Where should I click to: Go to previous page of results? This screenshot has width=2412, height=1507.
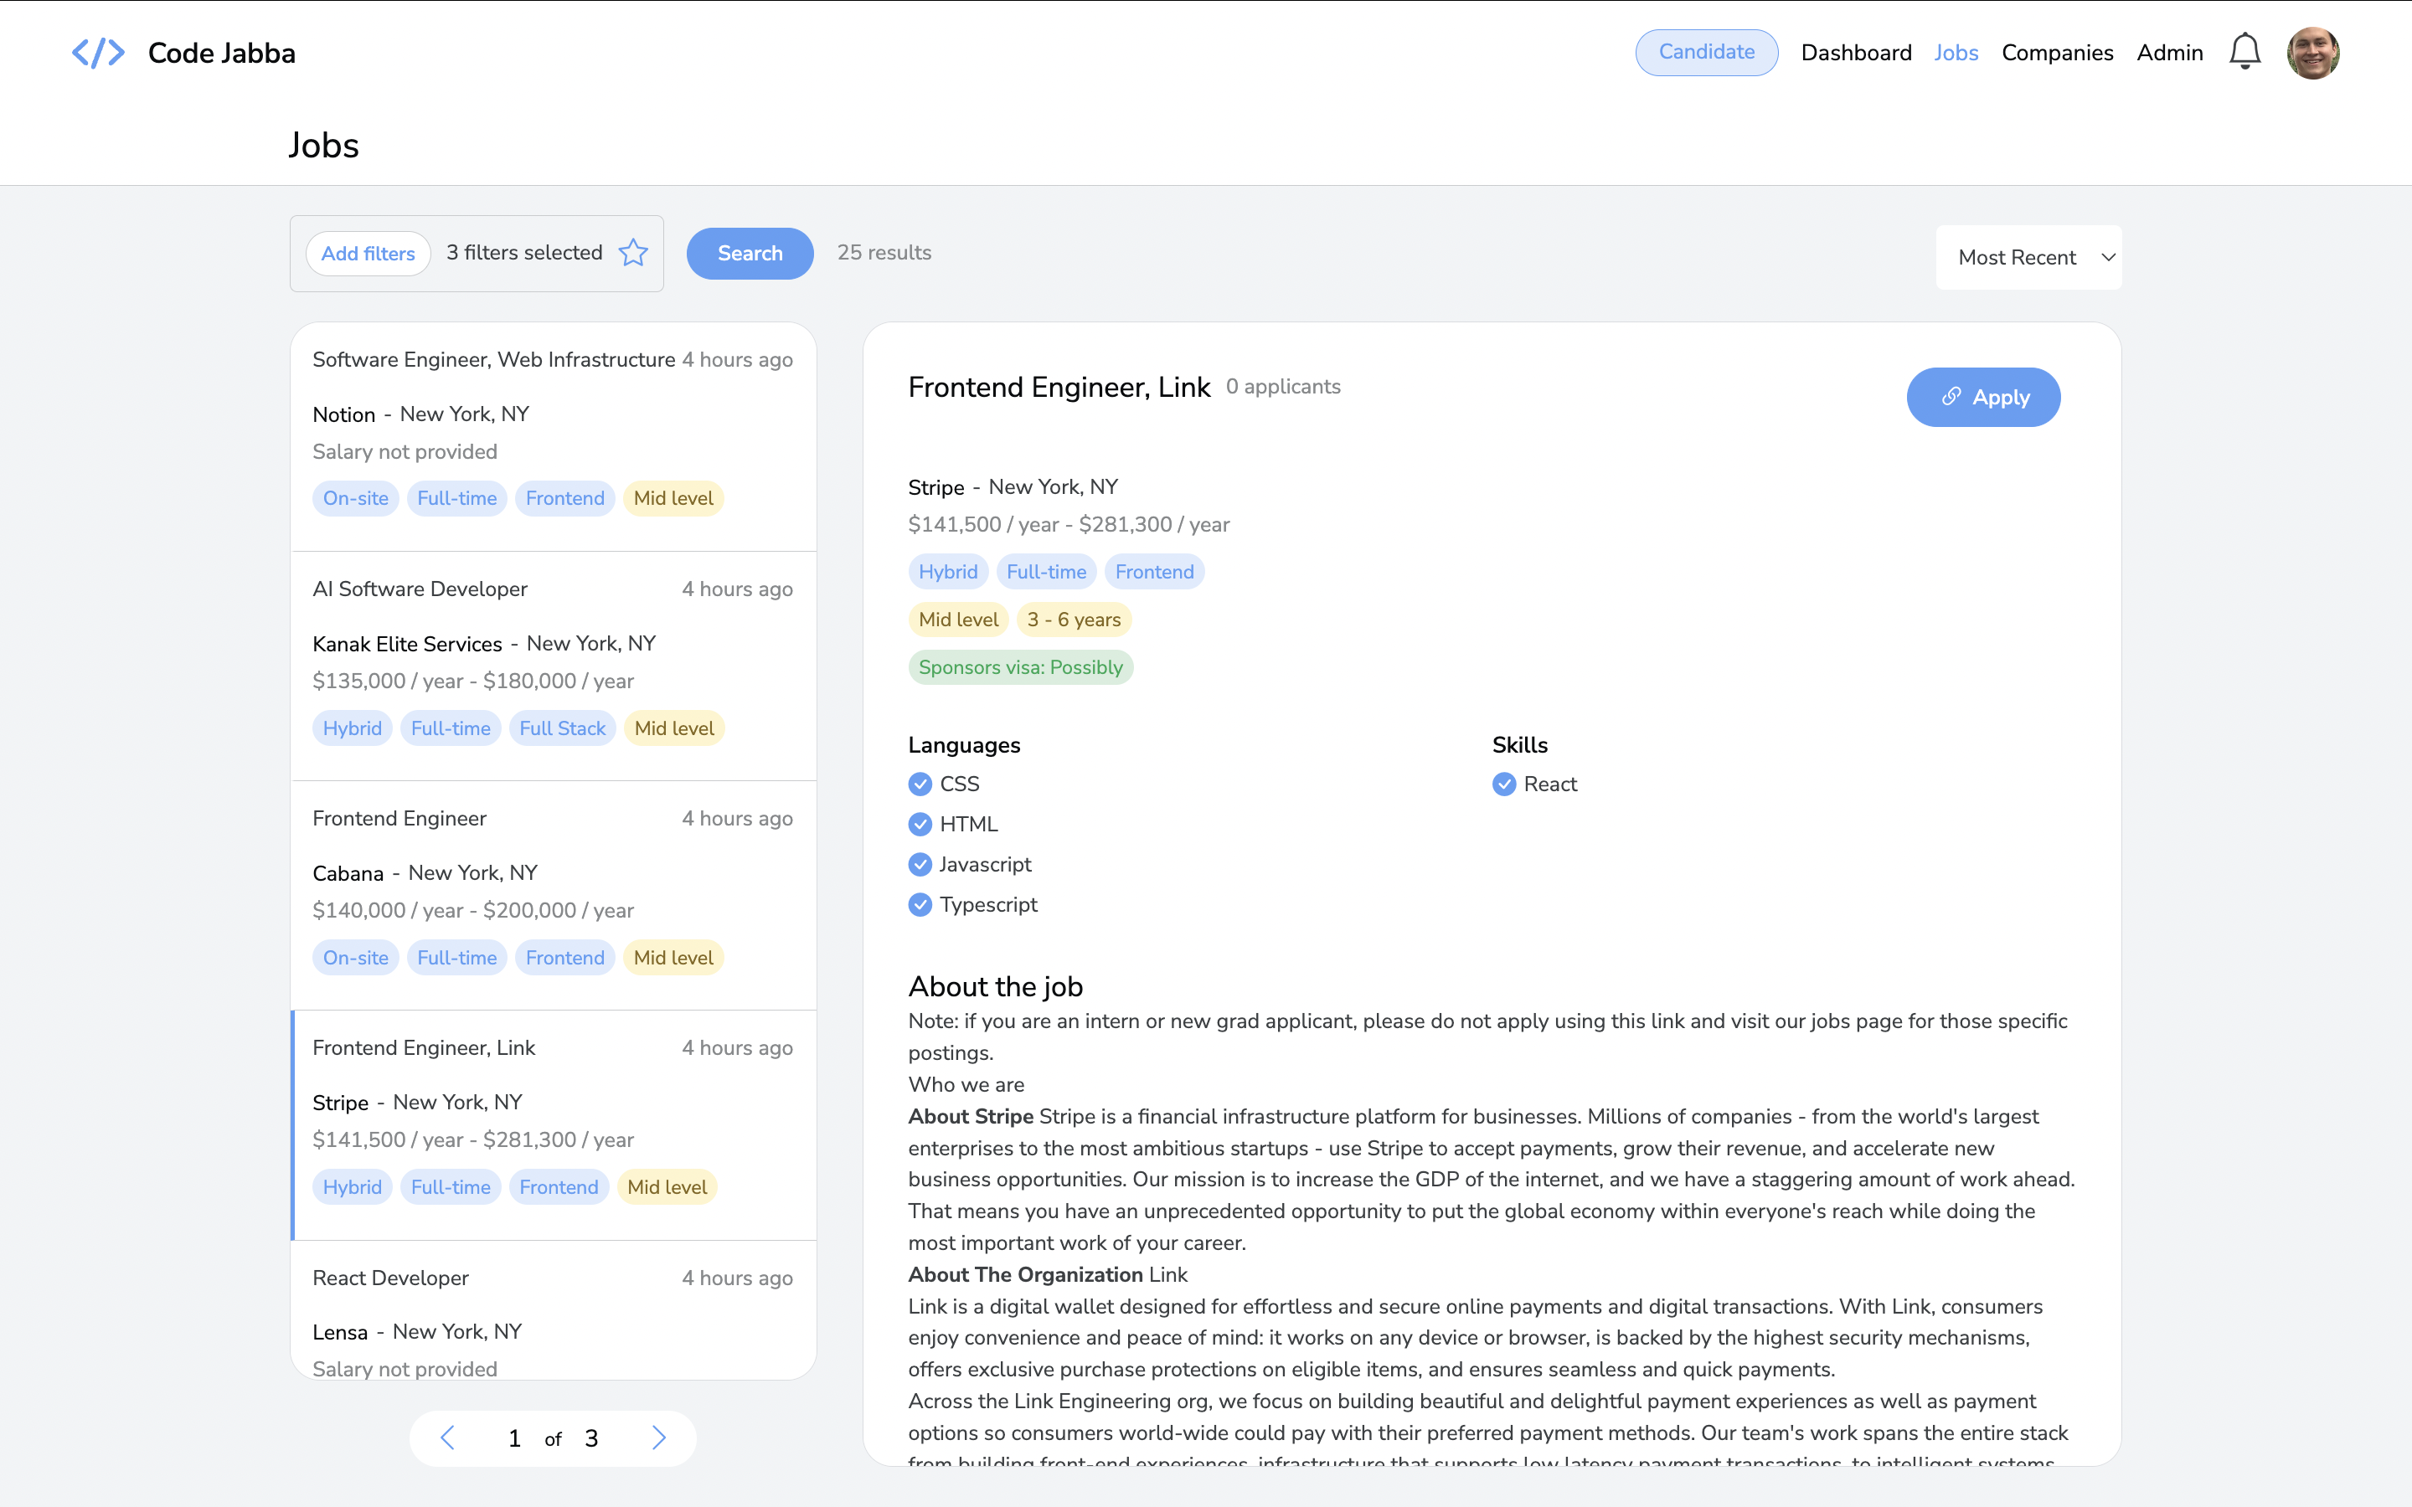coord(447,1438)
